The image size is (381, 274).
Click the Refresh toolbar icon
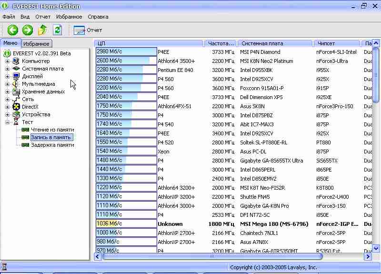click(x=57, y=30)
